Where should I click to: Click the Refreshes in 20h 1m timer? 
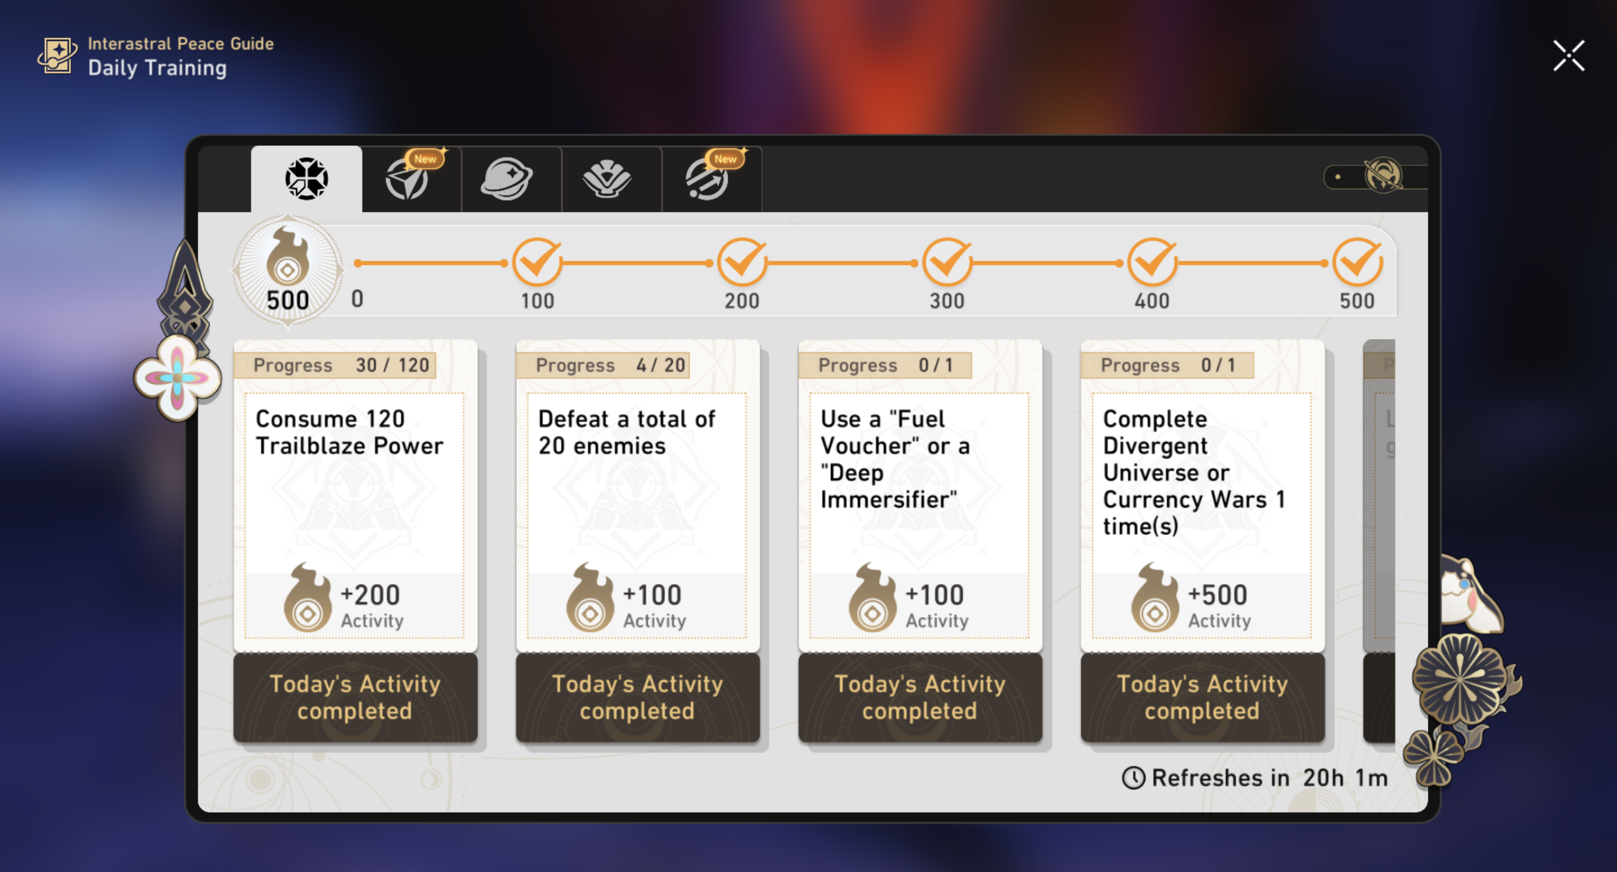point(1256,778)
